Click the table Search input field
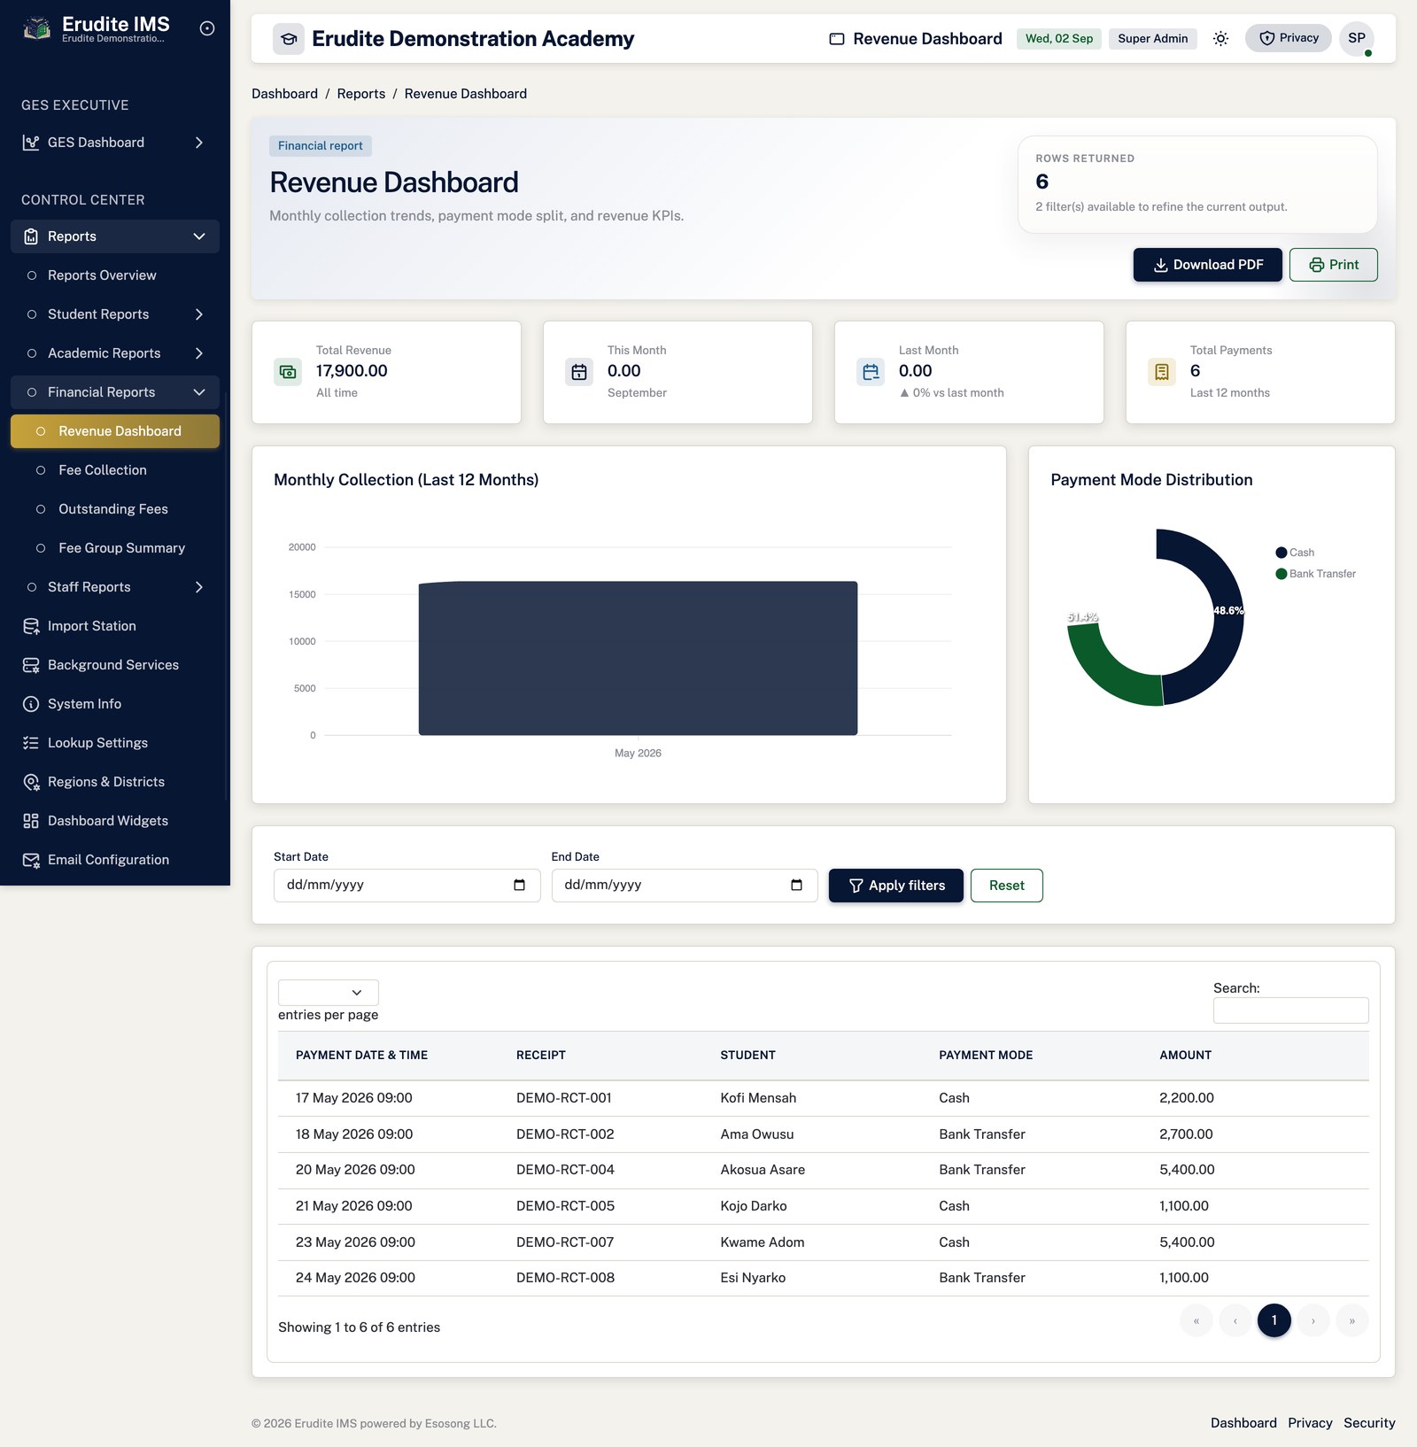The width and height of the screenshot is (1417, 1447). click(1290, 1010)
